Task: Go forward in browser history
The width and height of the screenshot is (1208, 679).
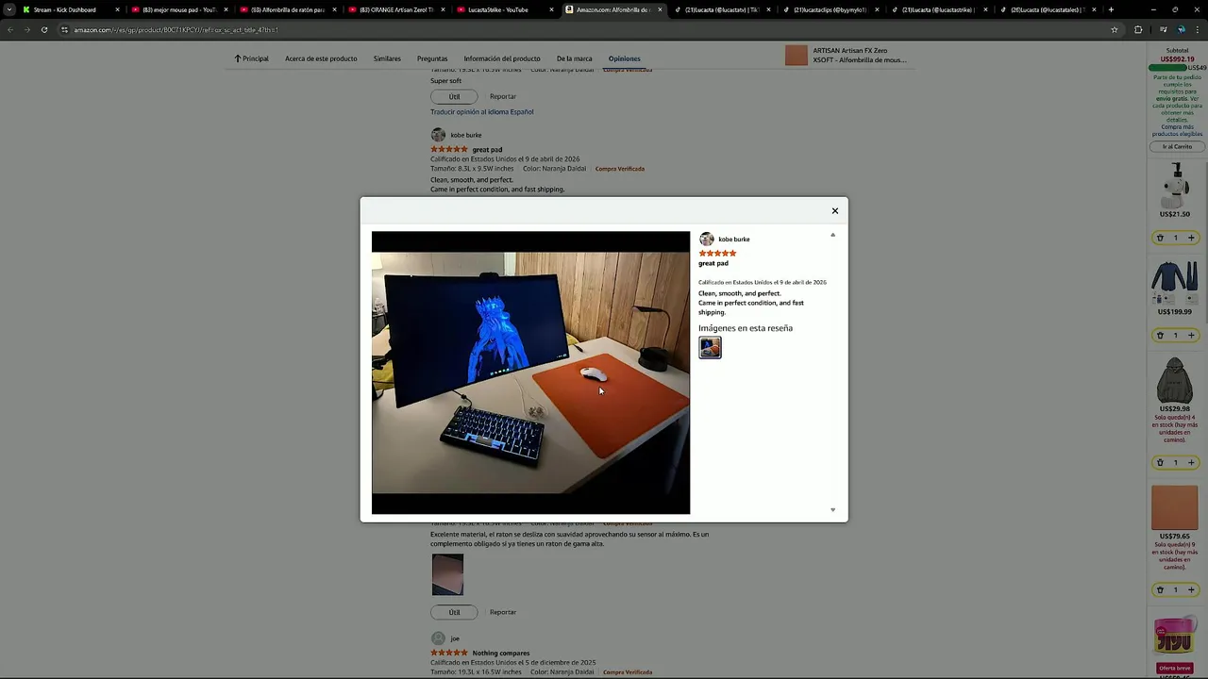Action: pyautogui.click(x=25, y=29)
